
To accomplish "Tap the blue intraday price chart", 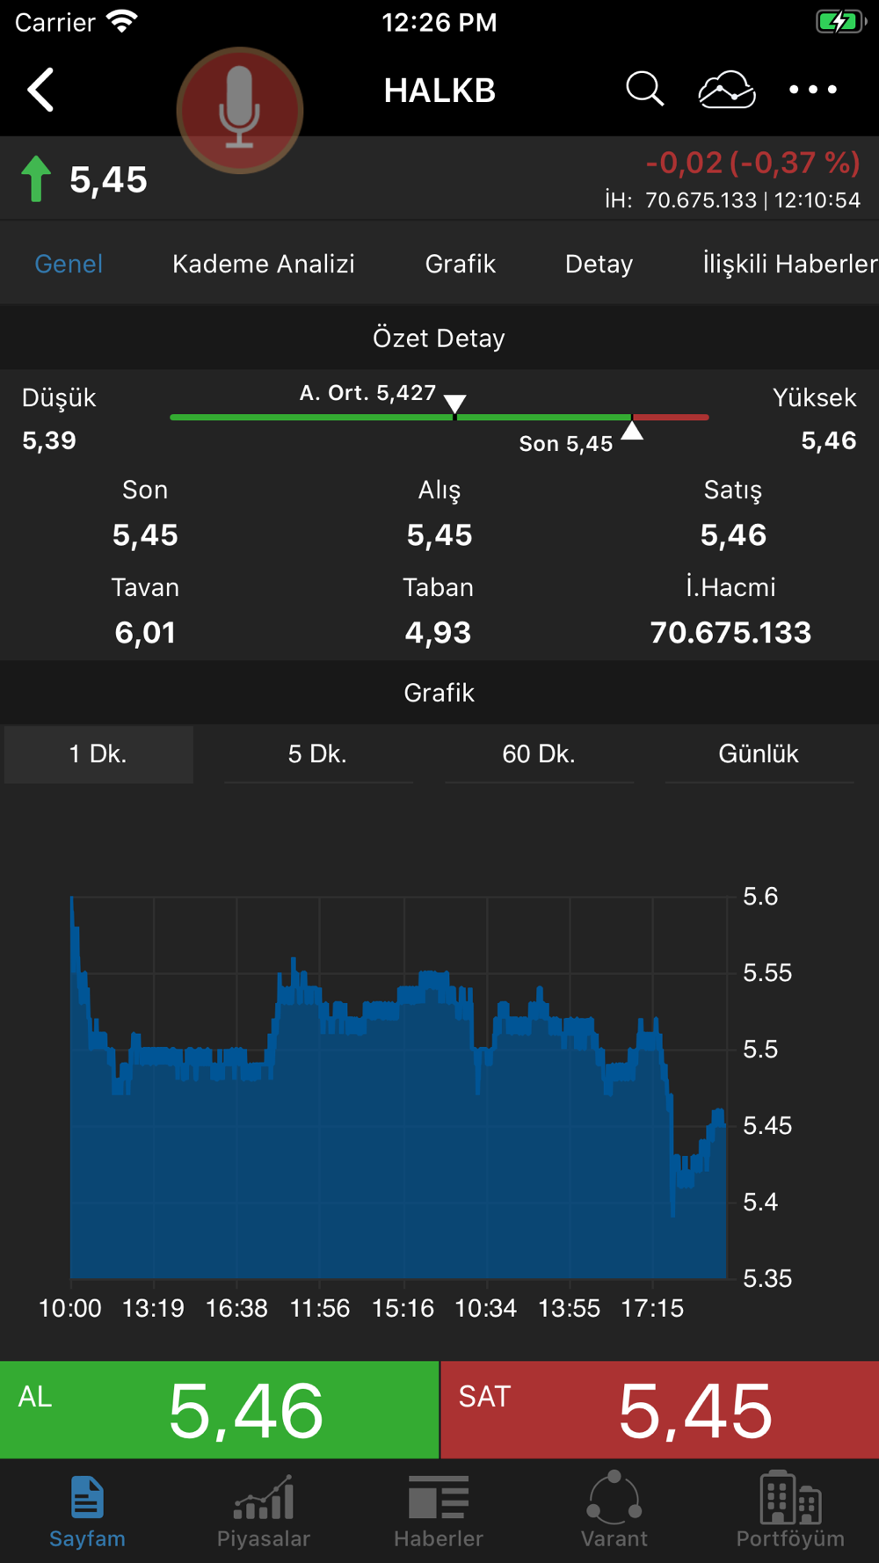I will 398,1087.
